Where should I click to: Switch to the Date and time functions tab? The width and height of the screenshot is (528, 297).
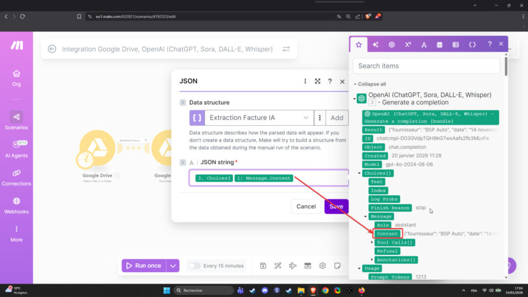click(x=439, y=45)
